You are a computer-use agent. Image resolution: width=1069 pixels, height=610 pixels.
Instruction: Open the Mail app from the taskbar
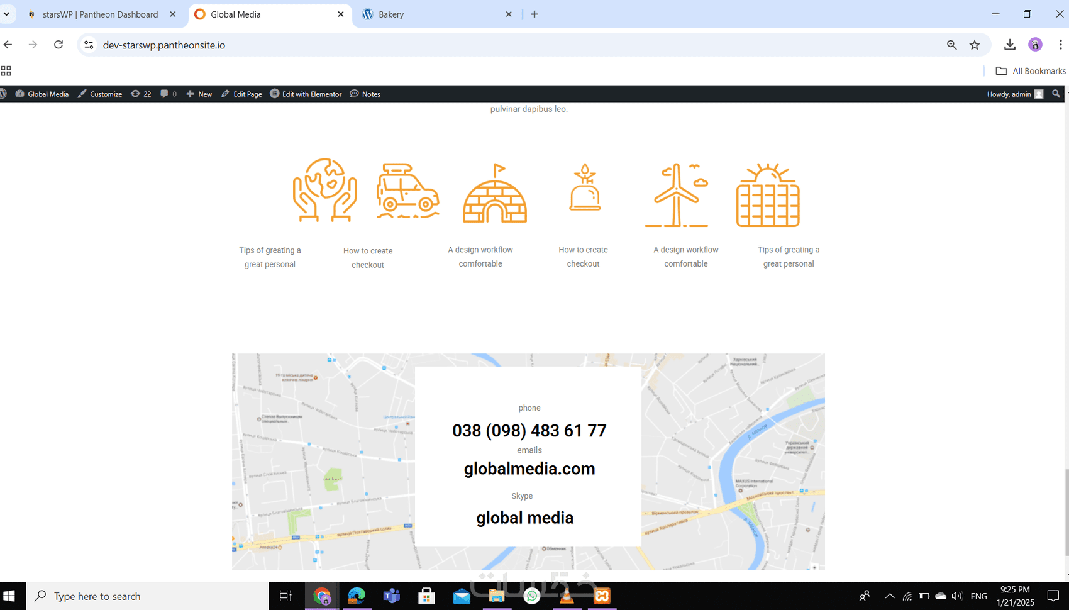click(x=462, y=596)
